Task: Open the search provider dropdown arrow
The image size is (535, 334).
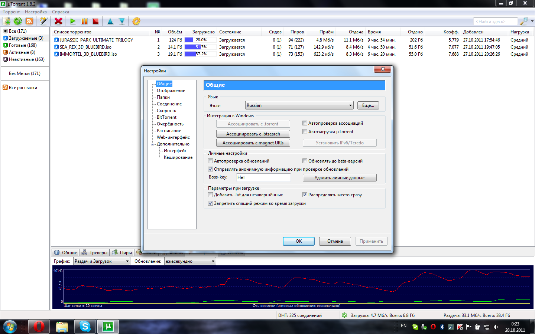Action: coord(532,21)
